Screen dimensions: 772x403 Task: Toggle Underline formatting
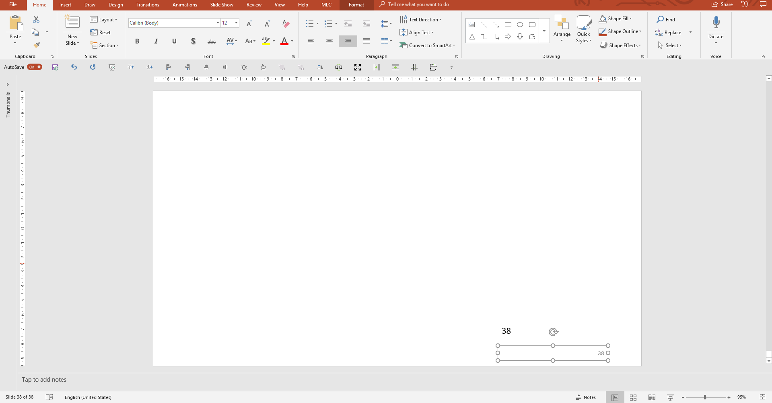(x=174, y=41)
